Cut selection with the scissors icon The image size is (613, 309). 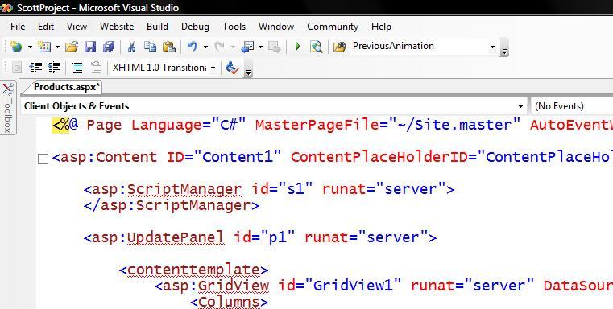tap(132, 47)
